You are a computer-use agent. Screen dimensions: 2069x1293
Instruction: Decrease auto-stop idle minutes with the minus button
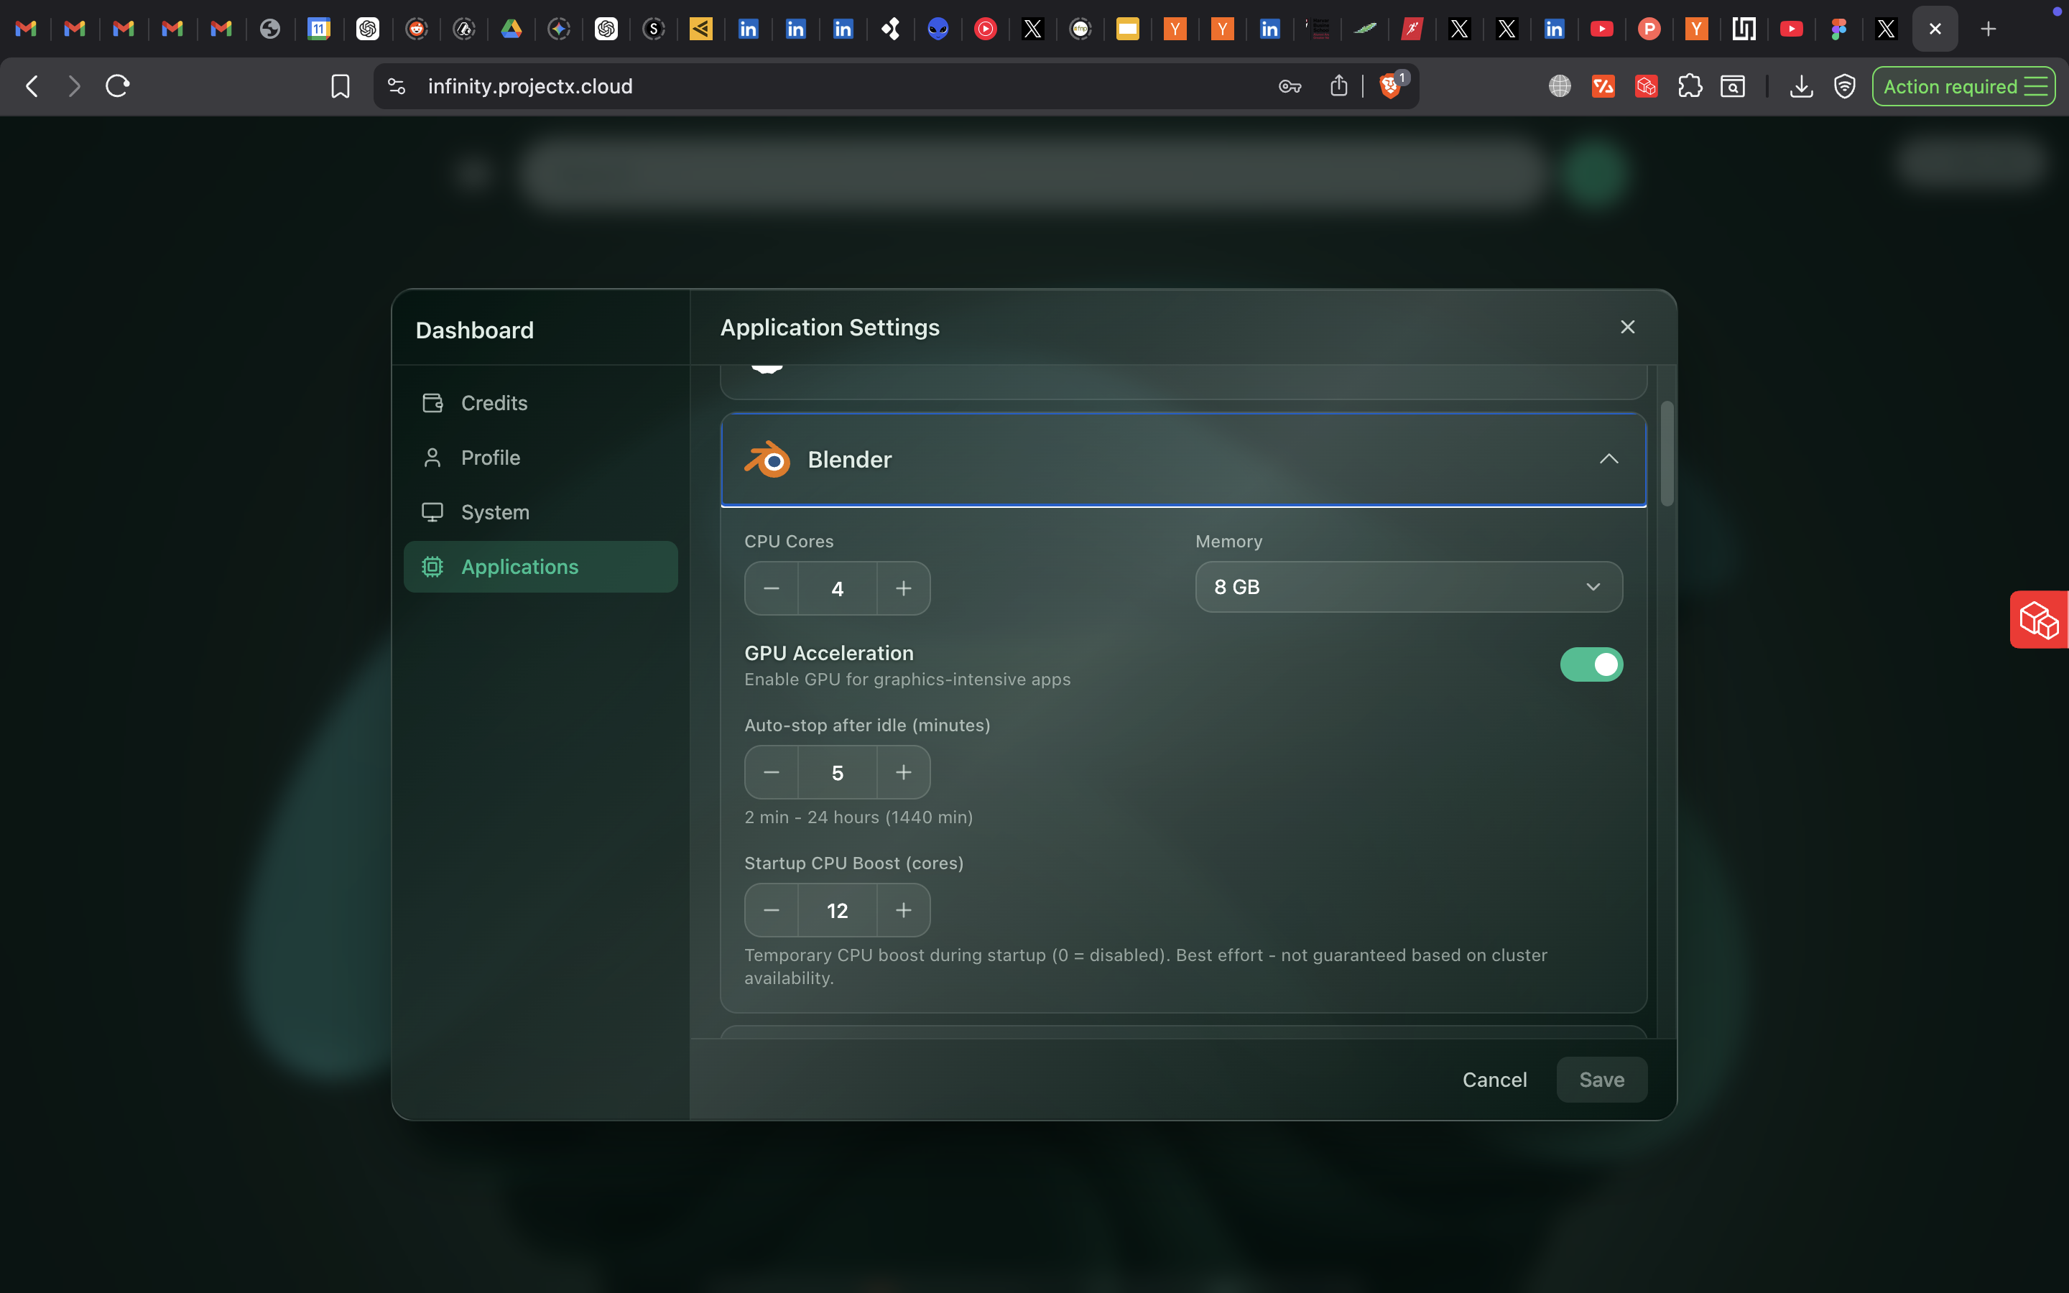[x=771, y=772]
